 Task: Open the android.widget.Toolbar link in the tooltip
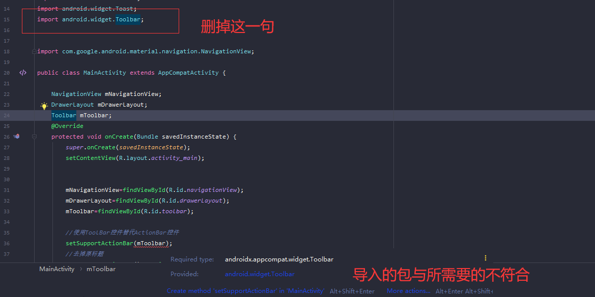pos(260,274)
